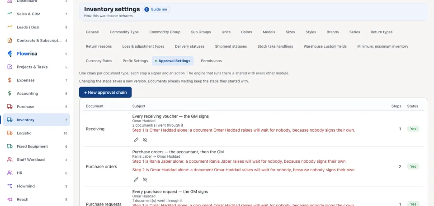Select the Series tab
This screenshot has width=434, height=206.
tap(354, 32)
